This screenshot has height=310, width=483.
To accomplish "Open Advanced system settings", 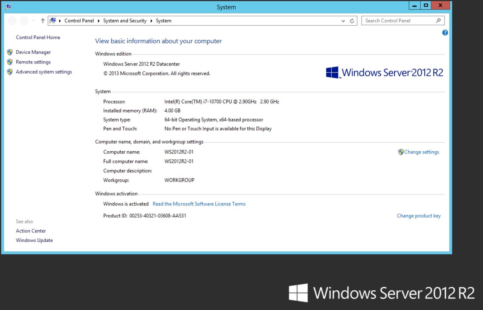I will point(44,72).
